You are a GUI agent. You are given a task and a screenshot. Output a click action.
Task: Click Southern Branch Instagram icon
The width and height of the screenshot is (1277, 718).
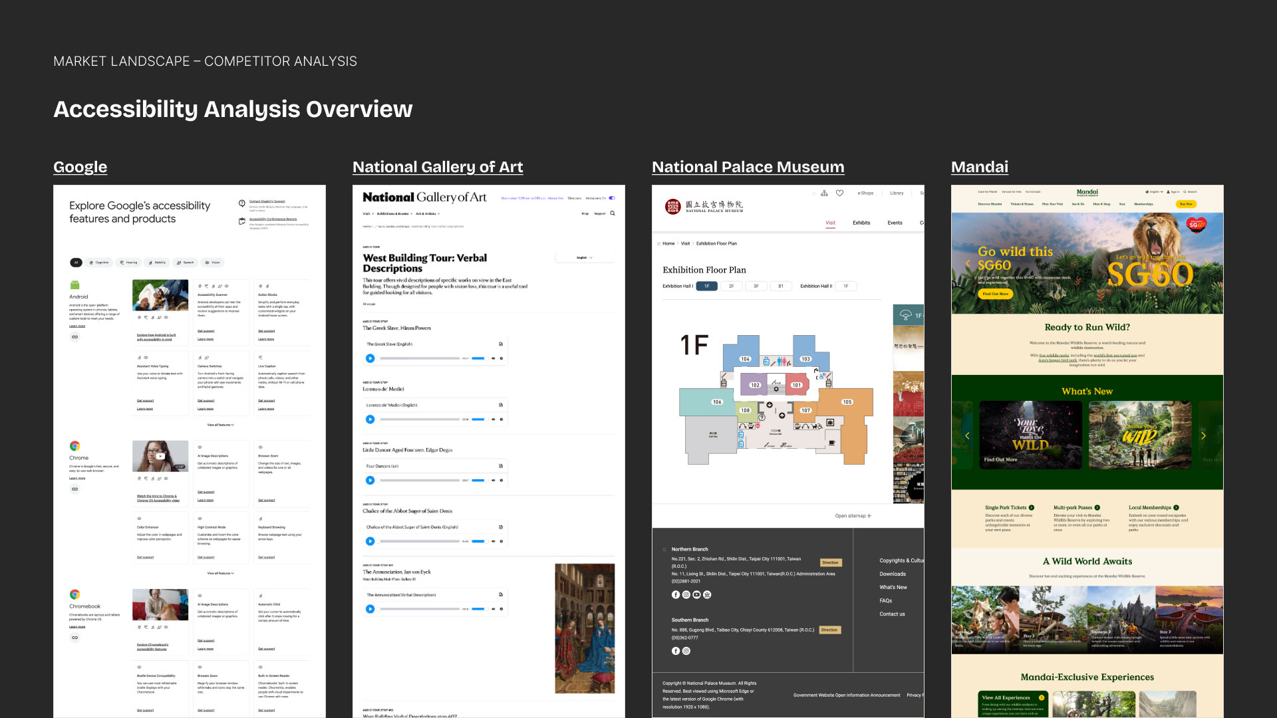tap(686, 651)
